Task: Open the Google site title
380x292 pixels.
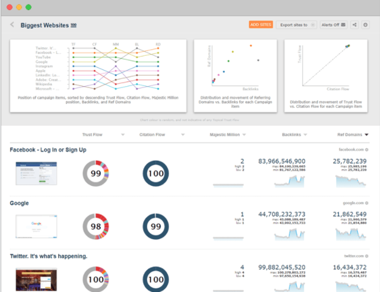Action: (x=19, y=204)
